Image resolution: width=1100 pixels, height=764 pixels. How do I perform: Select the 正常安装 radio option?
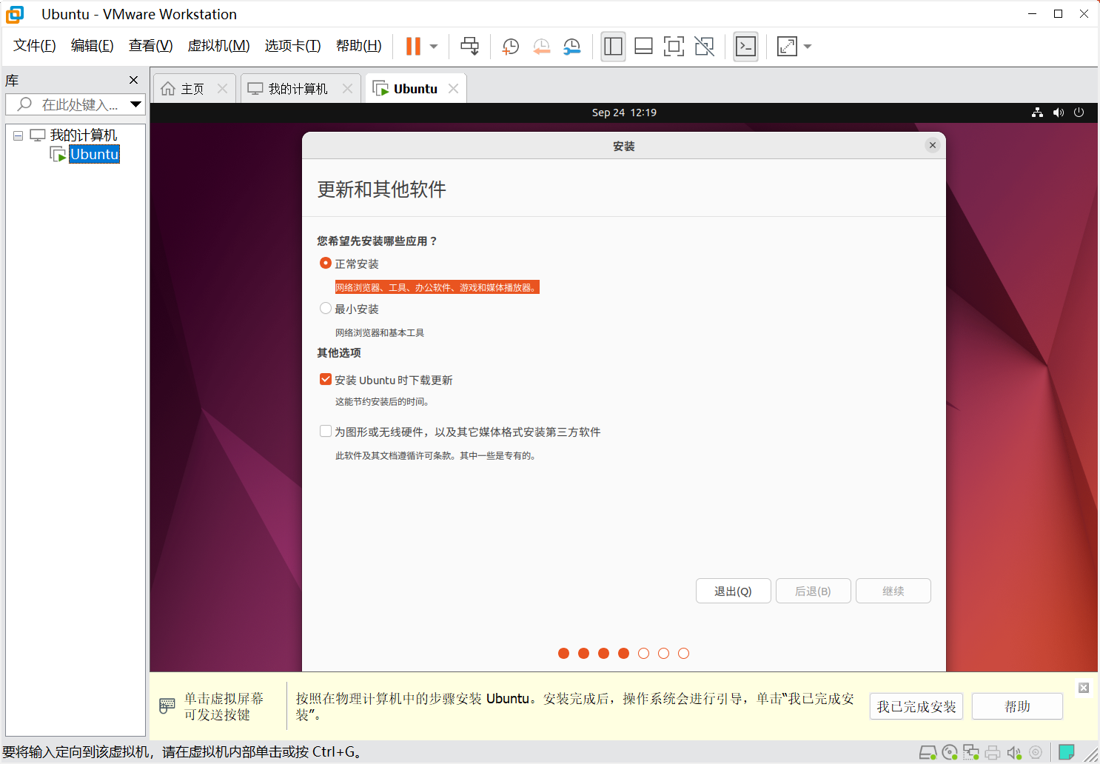326,264
